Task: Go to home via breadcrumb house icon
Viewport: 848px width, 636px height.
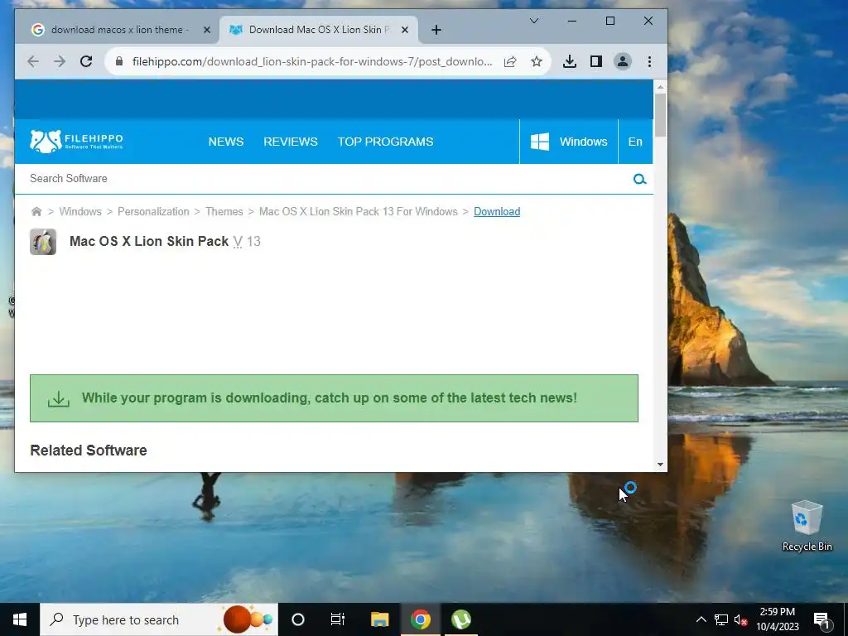Action: coord(36,211)
